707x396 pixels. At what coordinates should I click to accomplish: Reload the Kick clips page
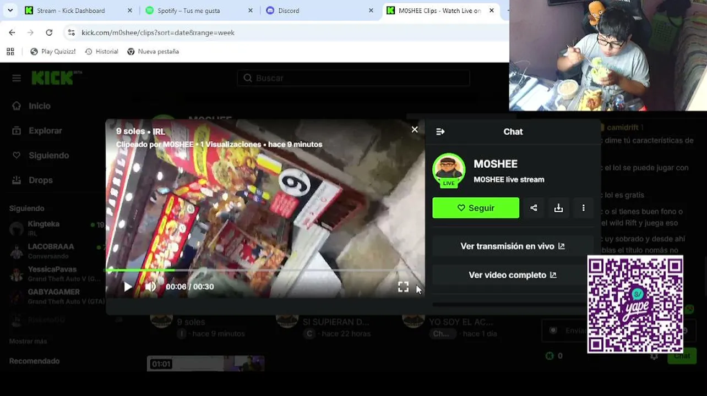tap(49, 32)
